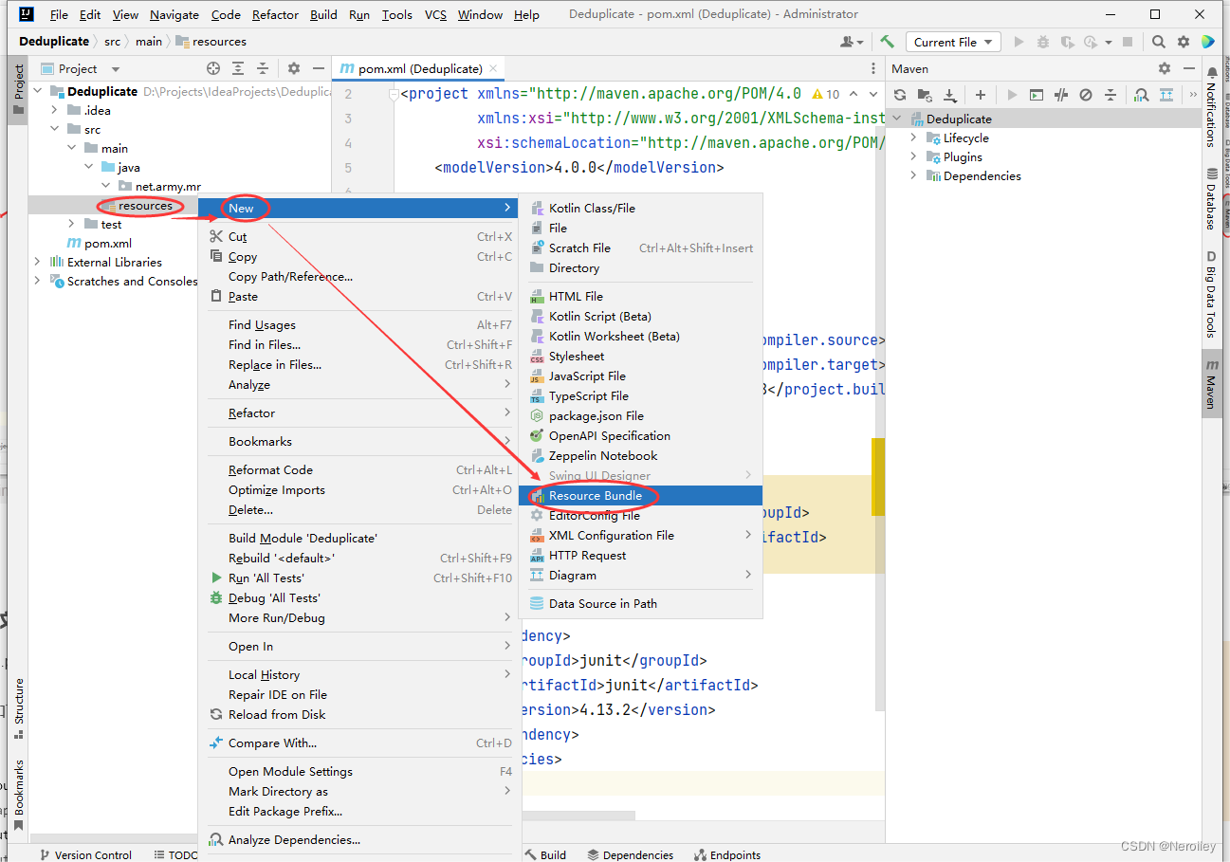Open Database tool window on right stripe
1230x862 pixels.
(x=1211, y=199)
